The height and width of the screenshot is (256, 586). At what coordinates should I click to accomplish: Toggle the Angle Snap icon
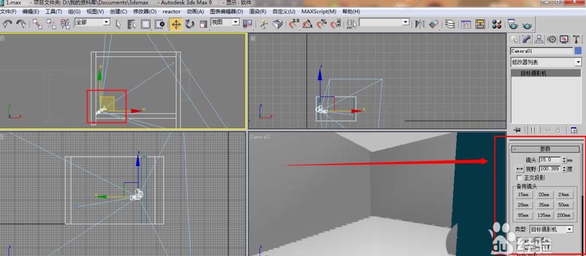click(308, 24)
